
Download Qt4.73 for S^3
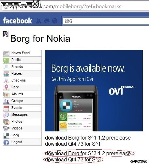[x=73, y=159]
